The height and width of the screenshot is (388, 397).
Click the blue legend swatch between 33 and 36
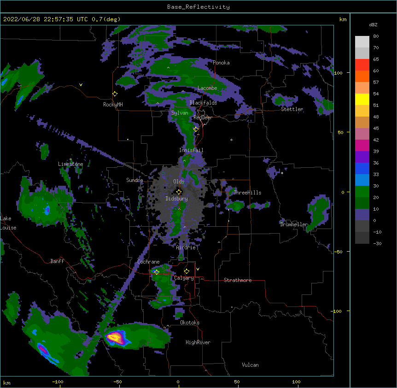click(x=362, y=168)
